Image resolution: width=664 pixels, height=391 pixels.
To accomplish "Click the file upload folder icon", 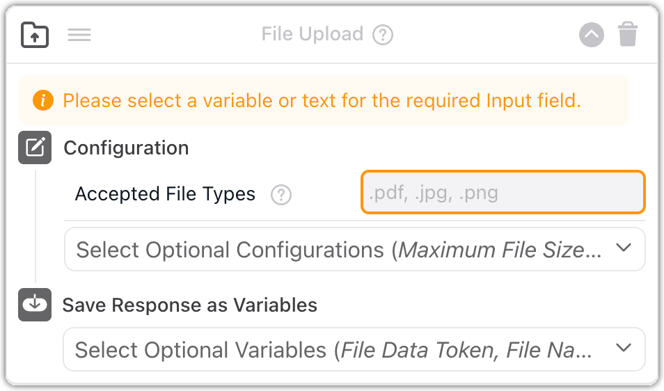I will pos(35,34).
